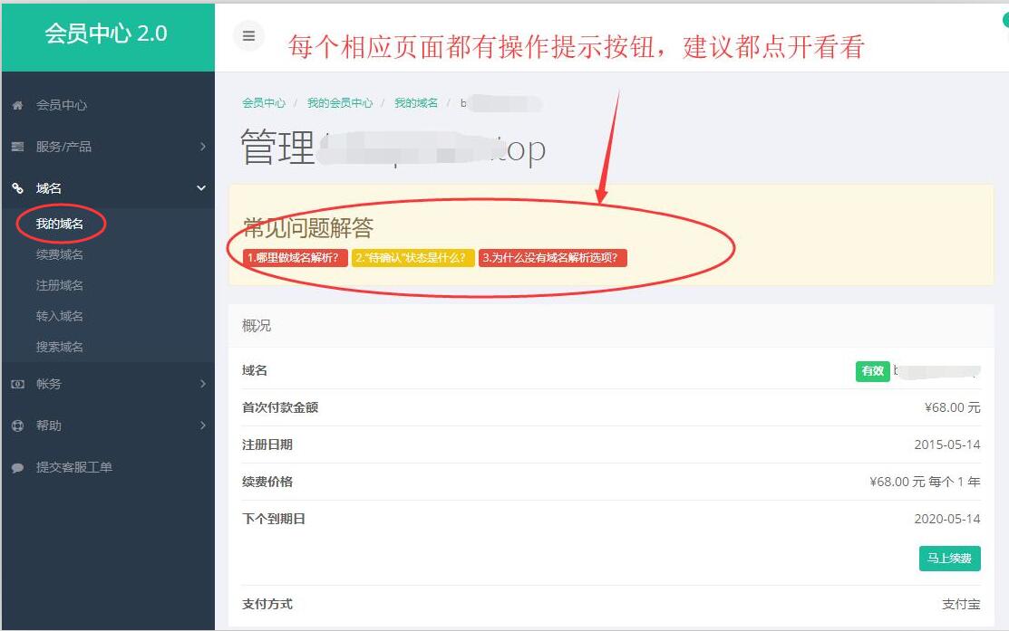The height and width of the screenshot is (631, 1009).
Task: Click the lifebuoy icon beside 帮助
Action: coord(17,425)
